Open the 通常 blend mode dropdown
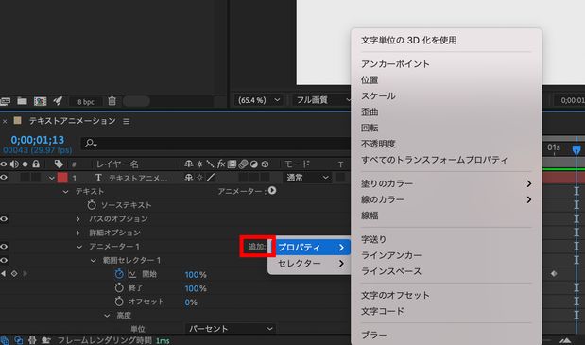Image resolution: width=585 pixels, height=345 pixels. [307, 178]
